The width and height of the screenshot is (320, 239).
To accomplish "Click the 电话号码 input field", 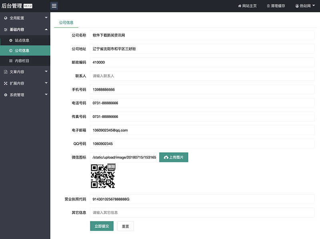I will [x=202, y=103].
